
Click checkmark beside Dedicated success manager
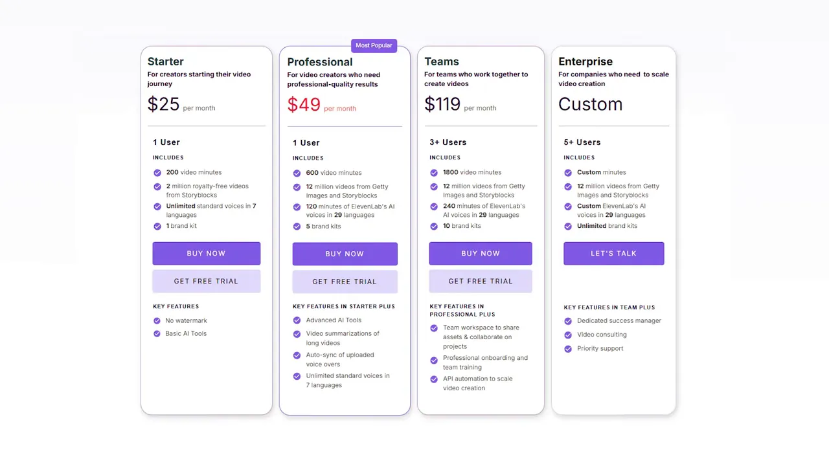[568, 321]
